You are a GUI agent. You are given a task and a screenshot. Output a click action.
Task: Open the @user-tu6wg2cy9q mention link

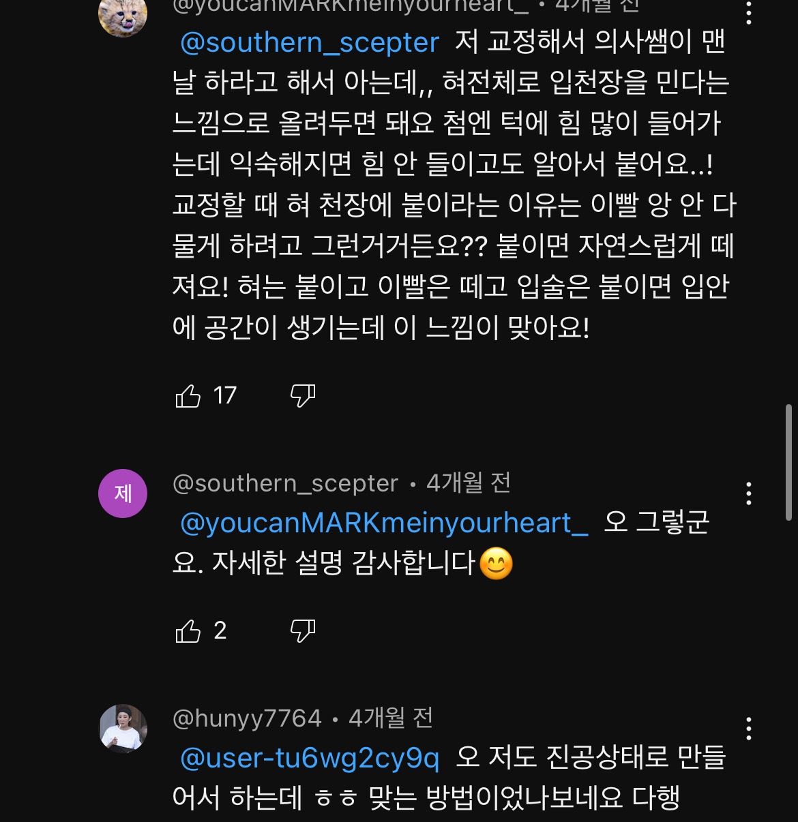310,758
